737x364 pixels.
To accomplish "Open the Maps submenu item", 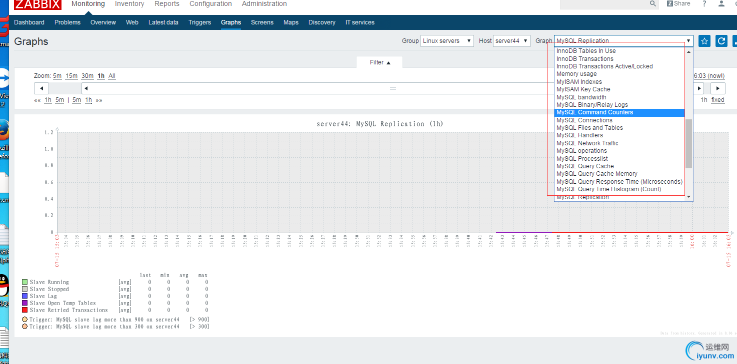I will click(x=291, y=22).
